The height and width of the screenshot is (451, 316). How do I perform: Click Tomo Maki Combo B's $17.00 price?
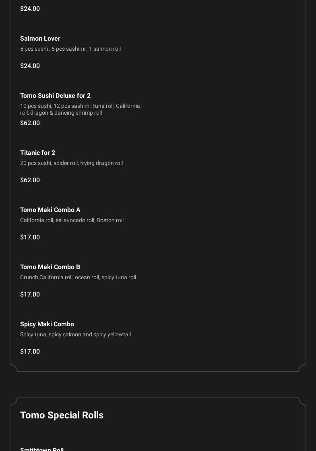(30, 294)
